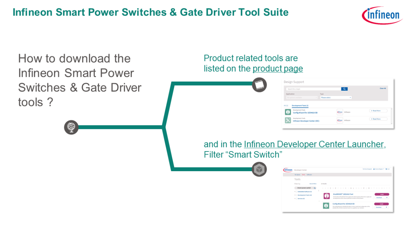
Task: Click the cube icon on lower branch
Action: click(259, 169)
